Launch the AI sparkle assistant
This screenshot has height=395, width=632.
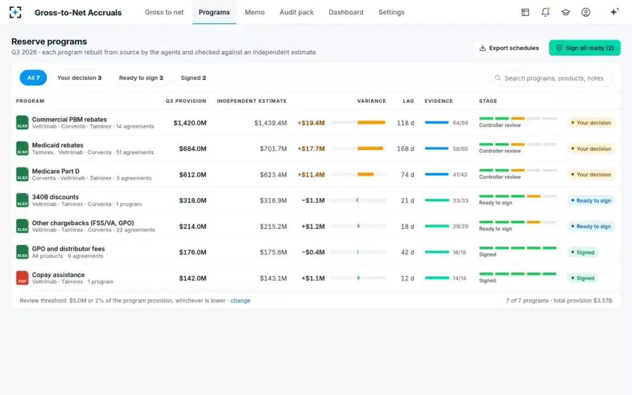(614, 12)
